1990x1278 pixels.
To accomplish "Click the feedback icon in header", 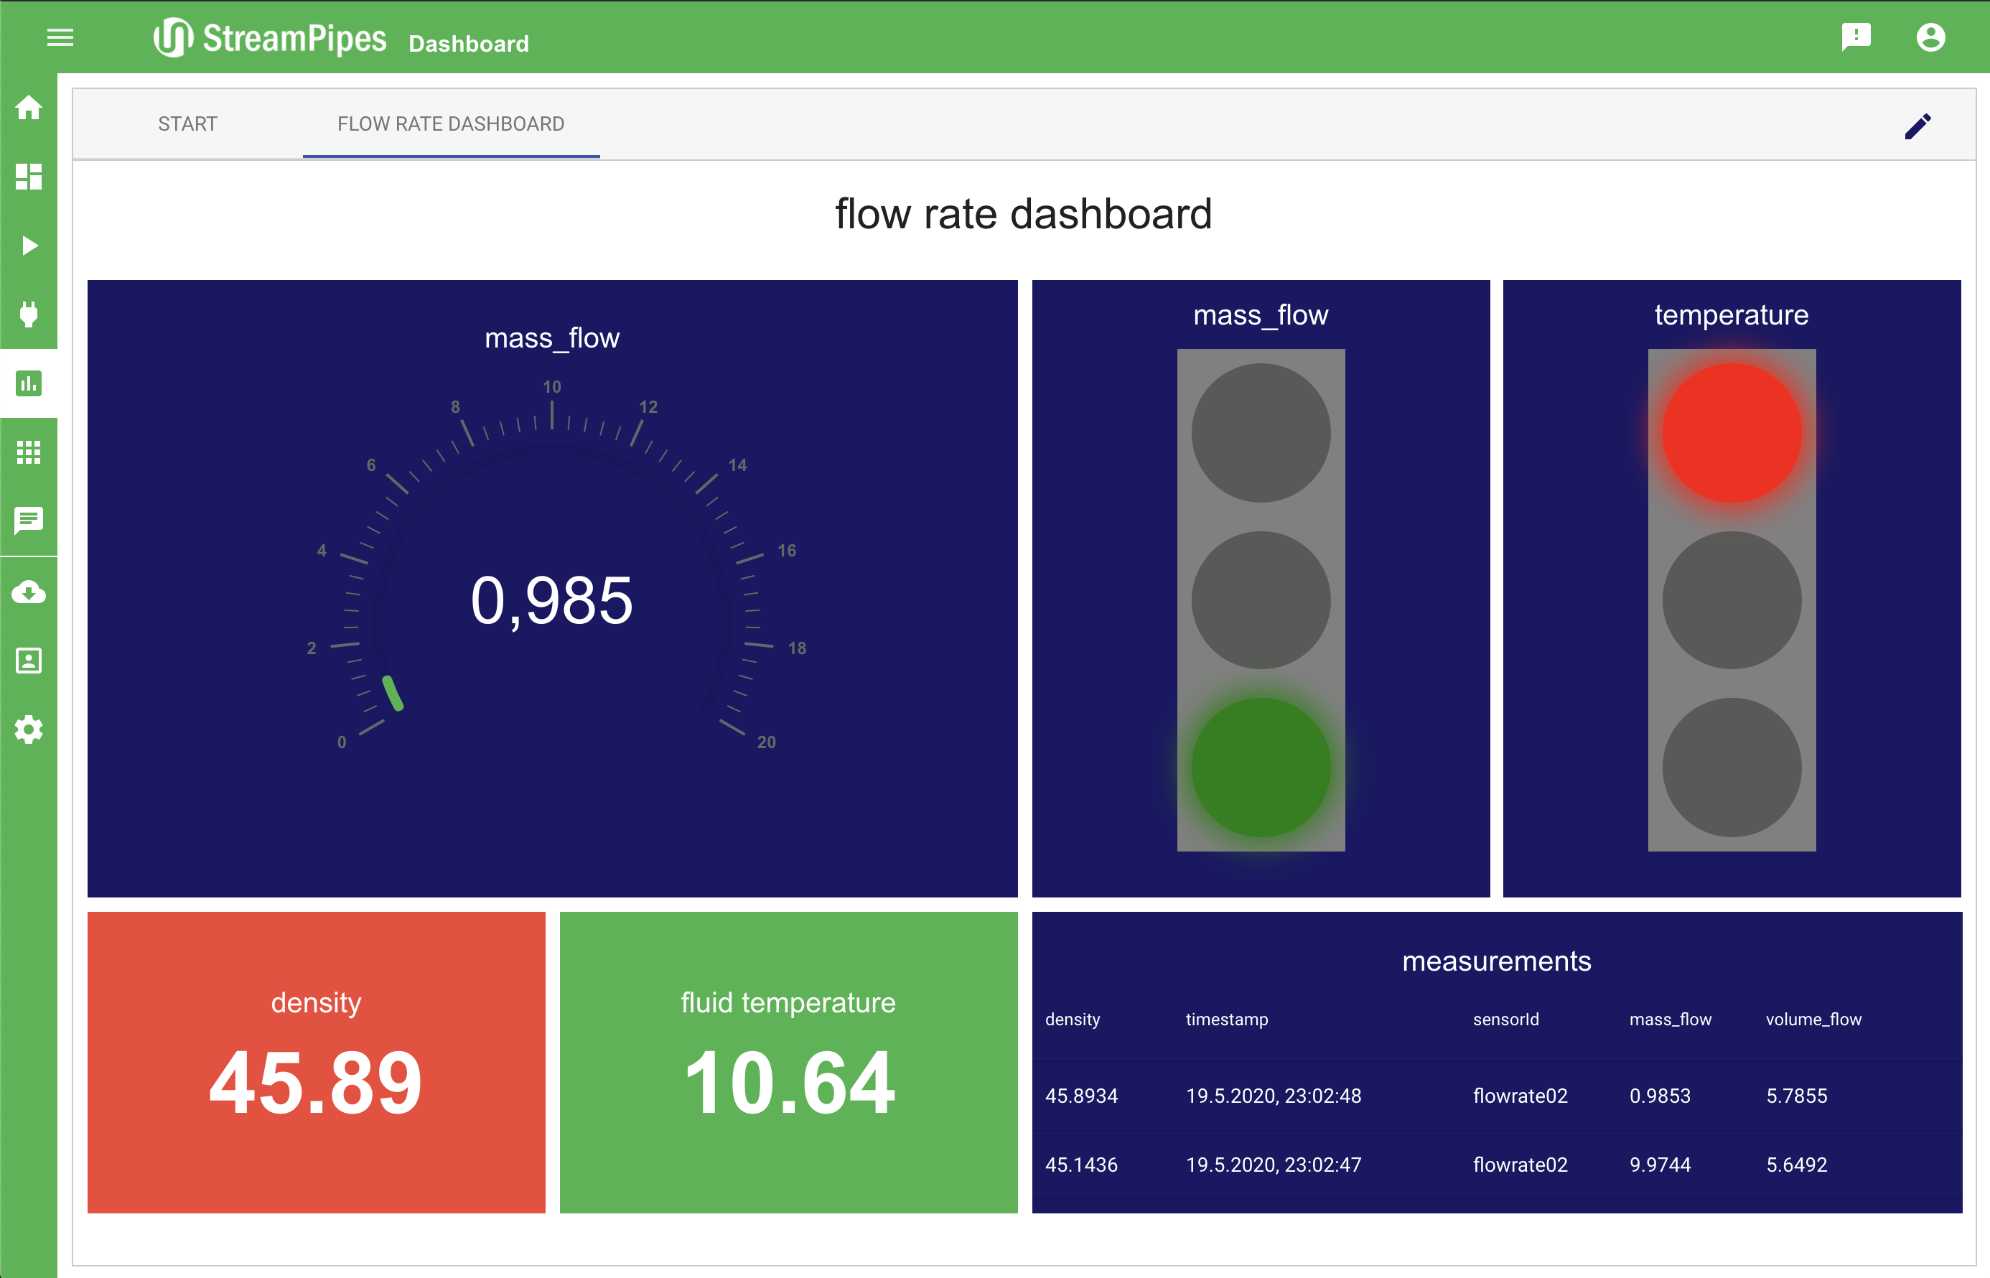I will tap(1856, 37).
